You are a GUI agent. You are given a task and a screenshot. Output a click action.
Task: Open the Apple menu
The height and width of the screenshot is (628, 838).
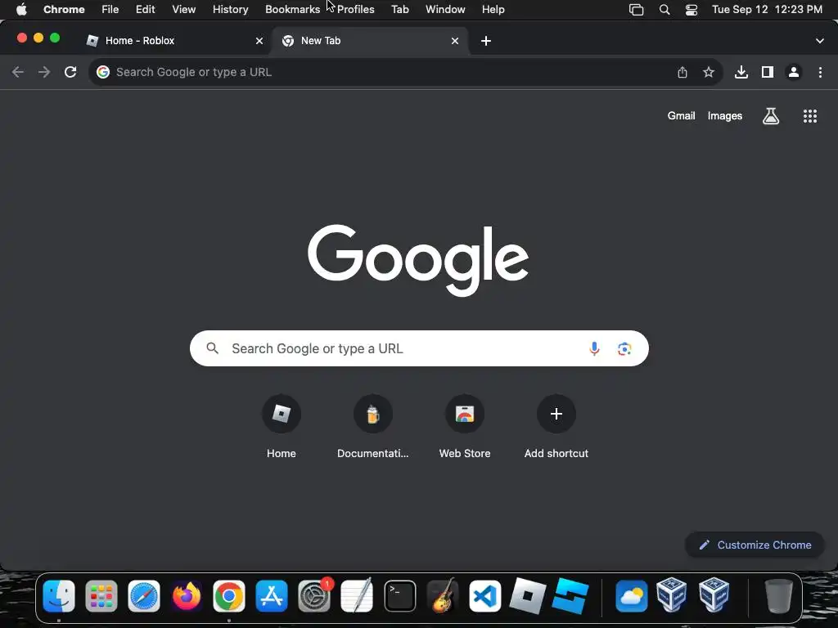(21, 10)
